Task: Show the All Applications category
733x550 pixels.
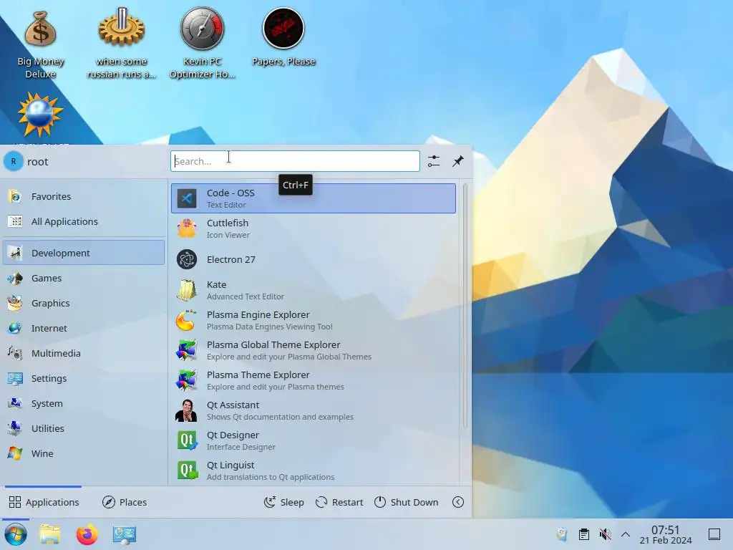Action: click(x=84, y=221)
